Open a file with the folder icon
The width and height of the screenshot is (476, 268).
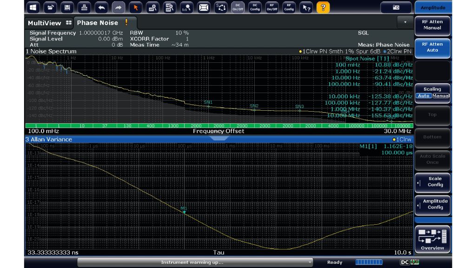51,7
